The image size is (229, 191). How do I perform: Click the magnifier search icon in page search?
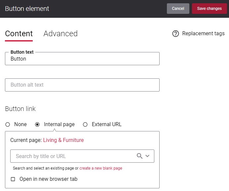pos(139,156)
